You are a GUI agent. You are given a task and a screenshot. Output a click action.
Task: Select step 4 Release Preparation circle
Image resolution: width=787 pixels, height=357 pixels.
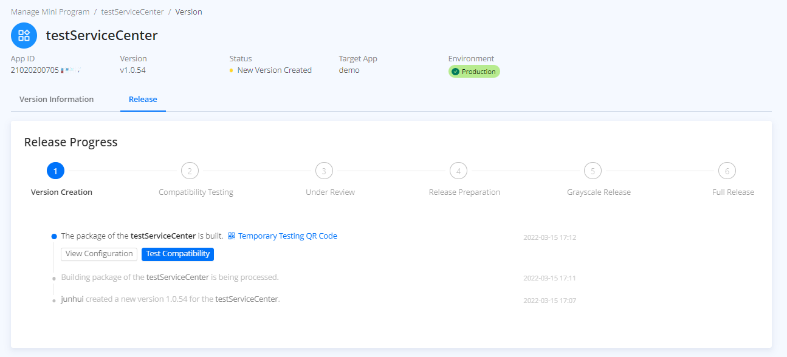[458, 171]
